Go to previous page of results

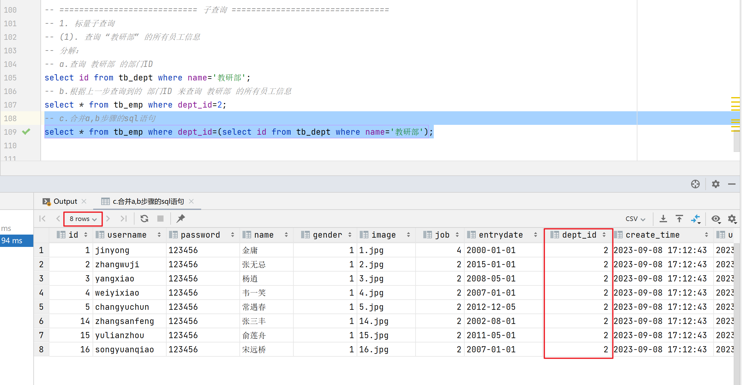point(58,219)
